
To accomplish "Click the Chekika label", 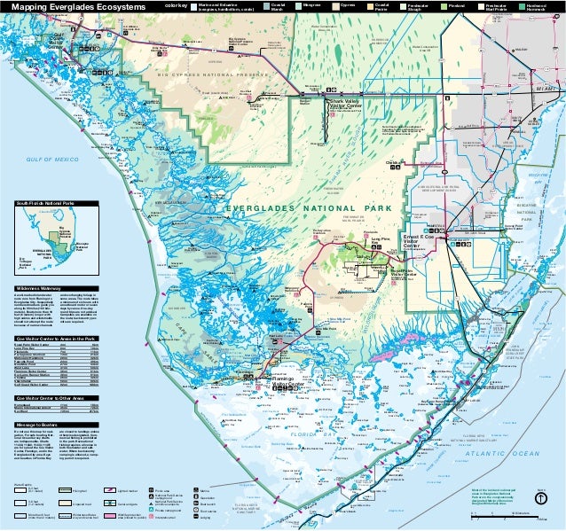I will click(393, 163).
